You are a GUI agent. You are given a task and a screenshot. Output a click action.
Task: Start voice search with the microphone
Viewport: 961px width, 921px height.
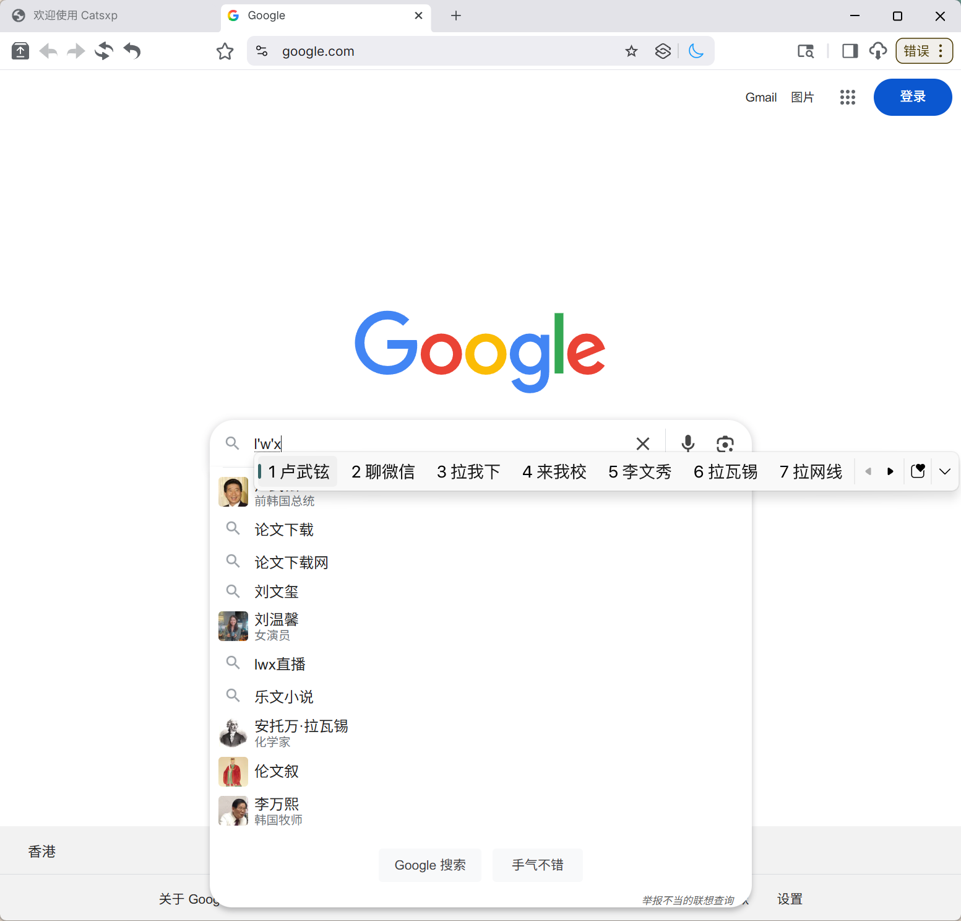tap(688, 443)
